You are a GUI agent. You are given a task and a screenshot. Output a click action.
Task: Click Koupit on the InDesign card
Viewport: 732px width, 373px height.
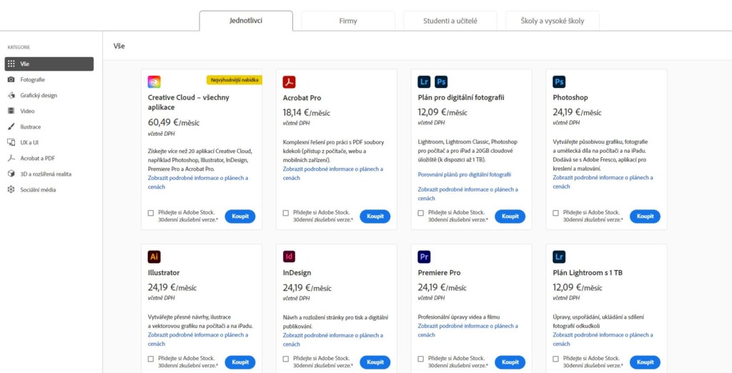tap(375, 362)
